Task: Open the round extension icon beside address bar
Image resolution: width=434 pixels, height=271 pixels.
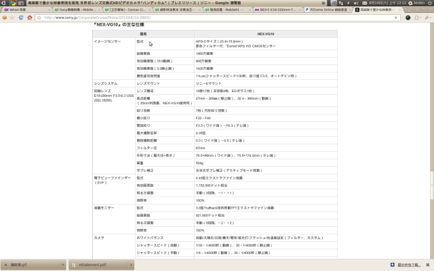Action: [x=408, y=18]
